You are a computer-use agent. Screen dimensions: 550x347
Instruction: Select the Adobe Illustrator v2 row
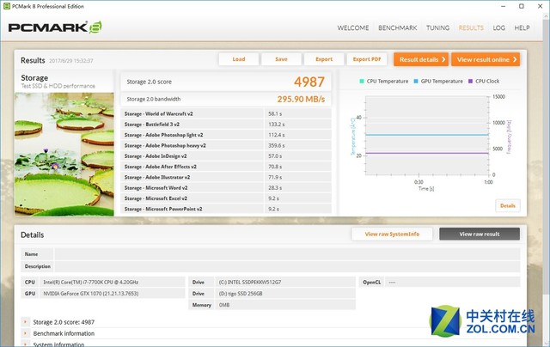coord(226,177)
